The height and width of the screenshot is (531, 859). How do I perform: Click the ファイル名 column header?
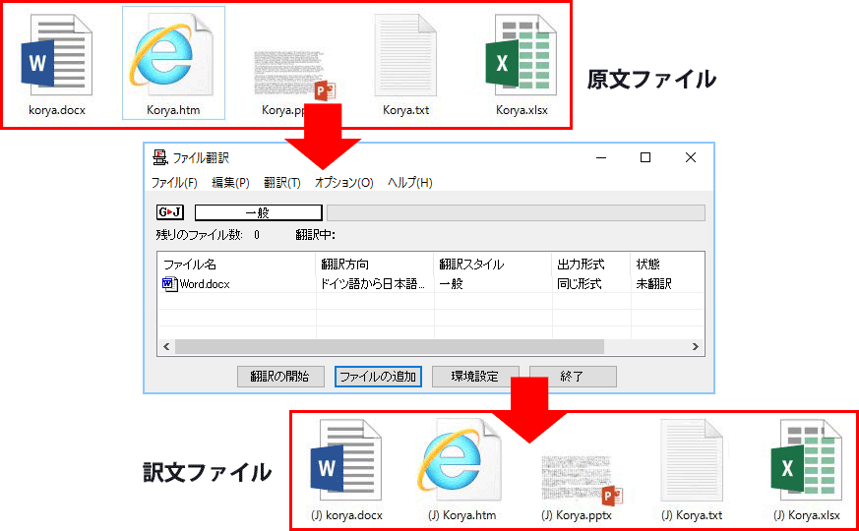(236, 265)
